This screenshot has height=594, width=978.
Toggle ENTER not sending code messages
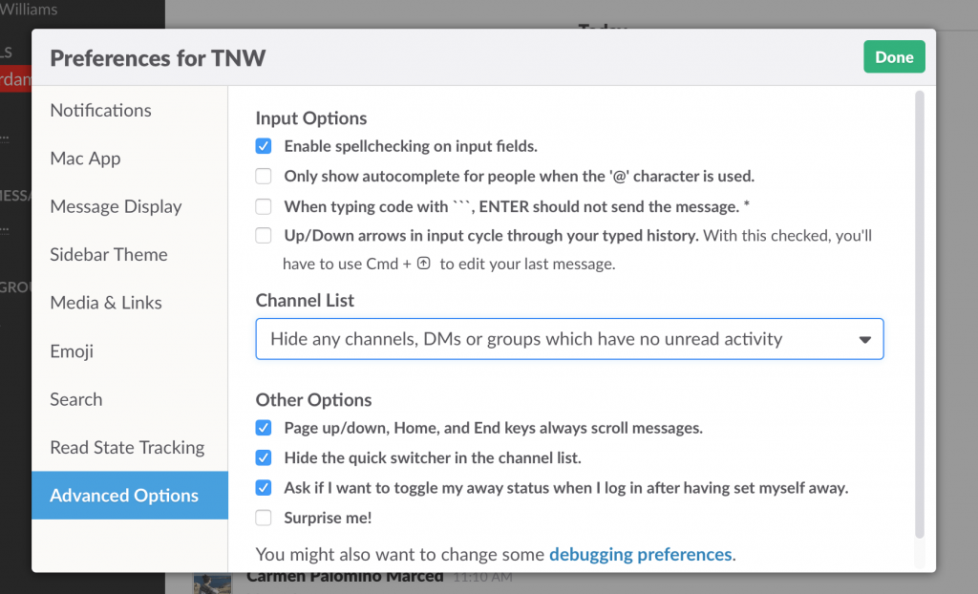click(264, 206)
